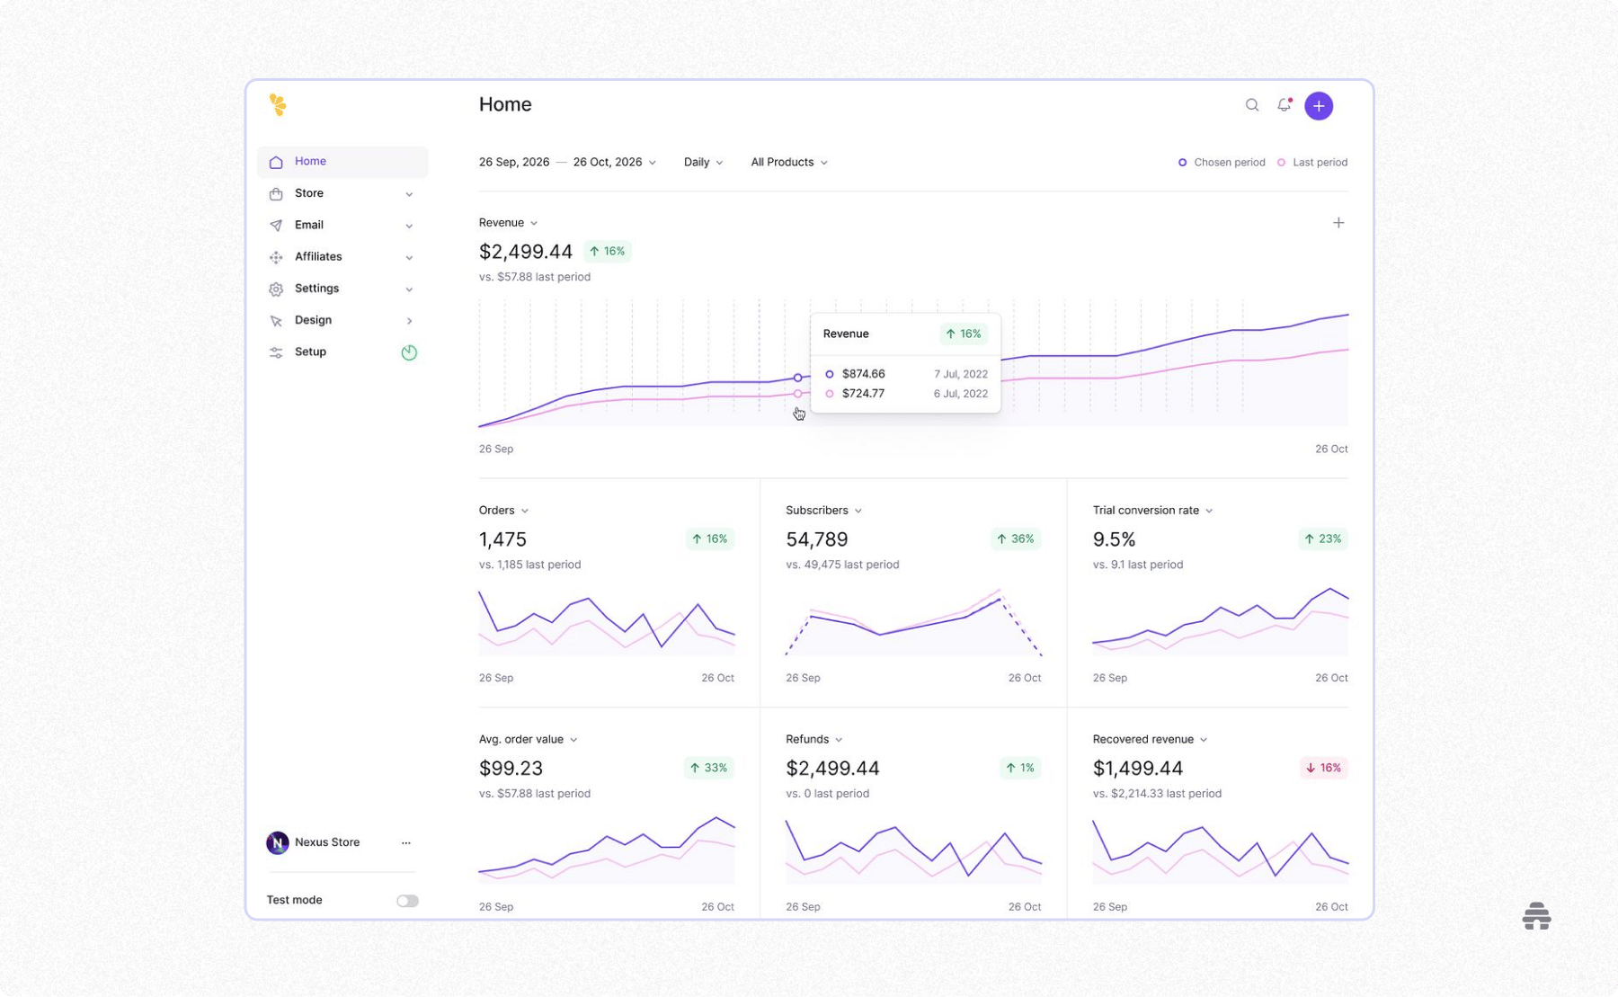The width and height of the screenshot is (1618, 997).
Task: Open notifications via the bell icon
Action: coord(1284,105)
